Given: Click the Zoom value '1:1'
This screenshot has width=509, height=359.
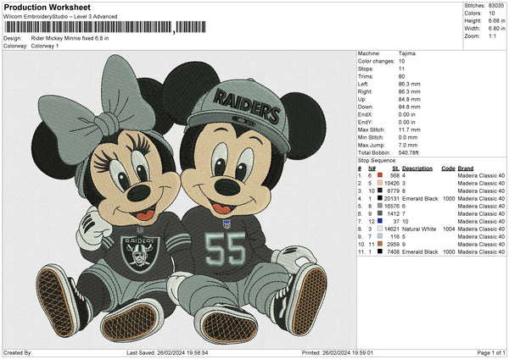Looking at the screenshot, I should tap(492, 36).
